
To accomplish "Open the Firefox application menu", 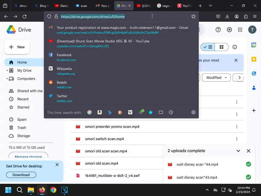I will tap(255, 16).
